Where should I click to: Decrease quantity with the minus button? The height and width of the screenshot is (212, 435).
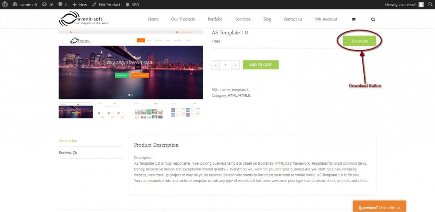point(216,65)
